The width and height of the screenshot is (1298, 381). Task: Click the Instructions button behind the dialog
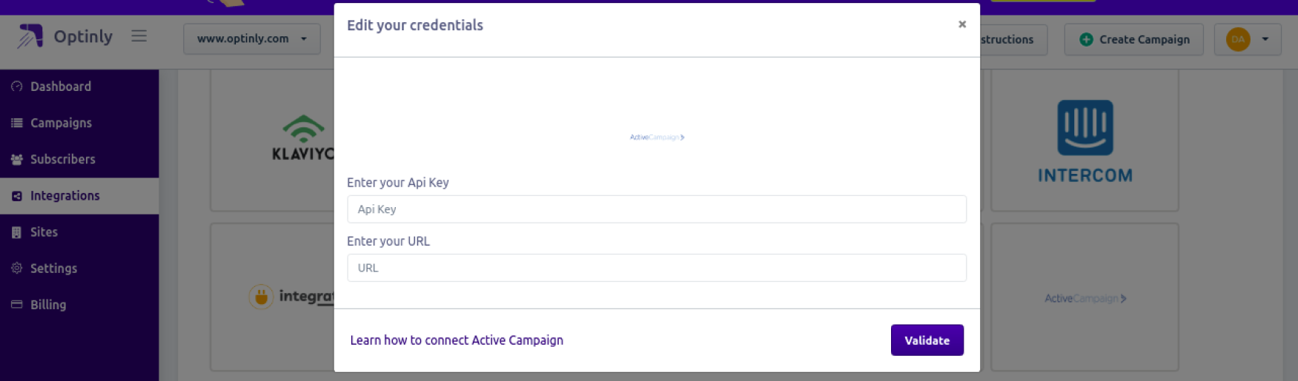tap(1013, 39)
